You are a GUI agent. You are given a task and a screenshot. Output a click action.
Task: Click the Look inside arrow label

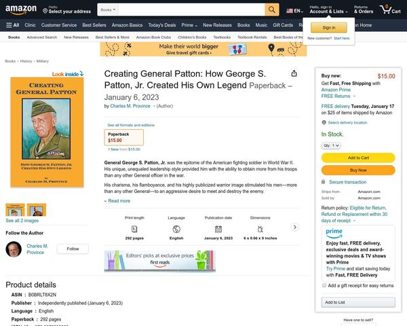pos(68,74)
